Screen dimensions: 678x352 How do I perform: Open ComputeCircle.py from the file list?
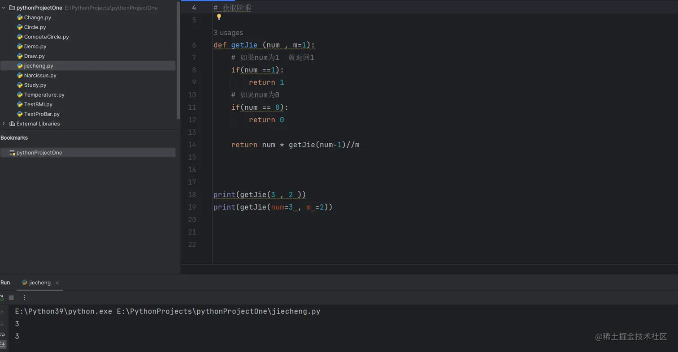click(x=47, y=37)
